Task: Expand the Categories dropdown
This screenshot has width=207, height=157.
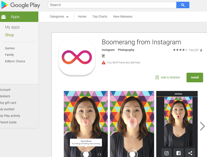Action: tap(59, 17)
